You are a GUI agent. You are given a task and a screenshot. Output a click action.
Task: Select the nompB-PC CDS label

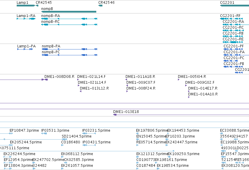pyautogui.click(x=51, y=52)
